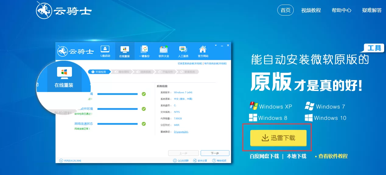Viewport: 386px width, 175px height.
Task: Click the Windows 7 (x64) system version value
Action: 183,92
